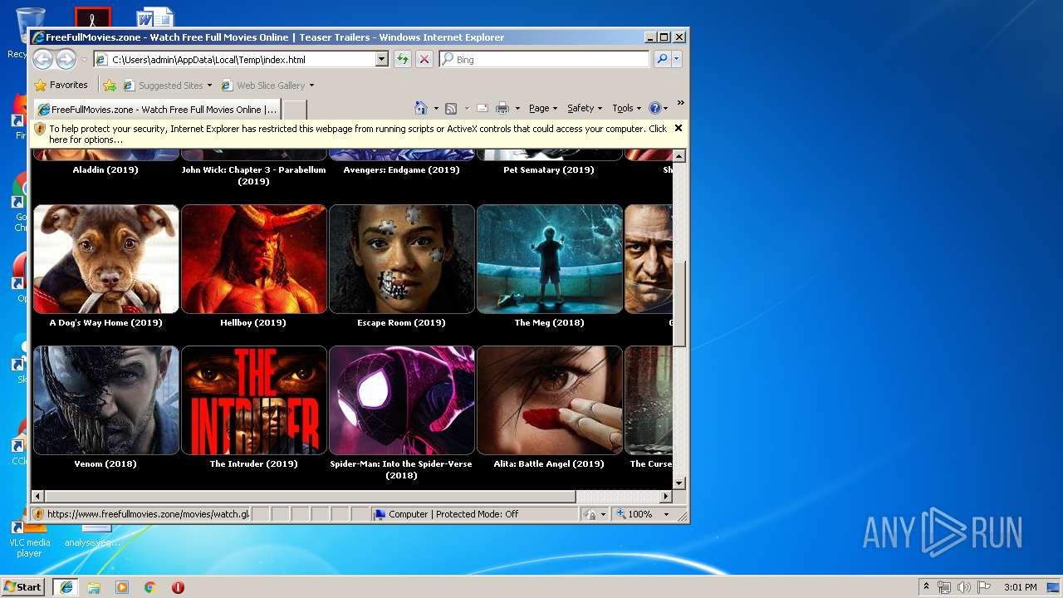Screen dimensions: 1063x598
Task: Click the volume speaker tray icon
Action: point(963,587)
